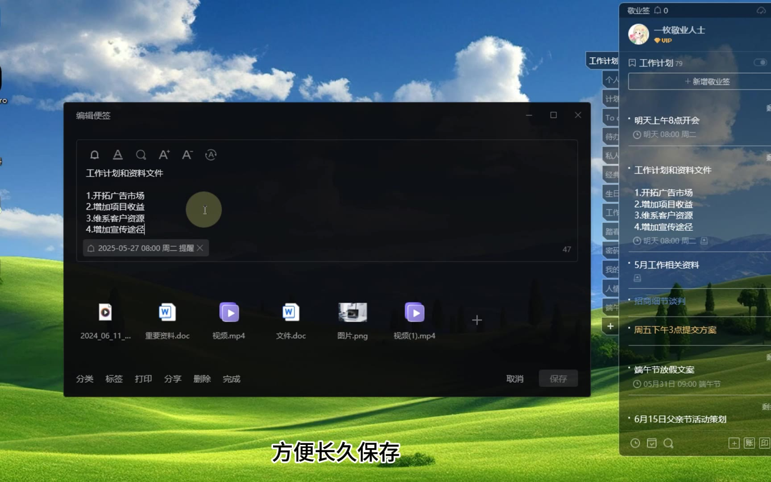Image resolution: width=771 pixels, height=482 pixels.
Task: Click the boxed plus icon in bottom bar
Action: 734,443
